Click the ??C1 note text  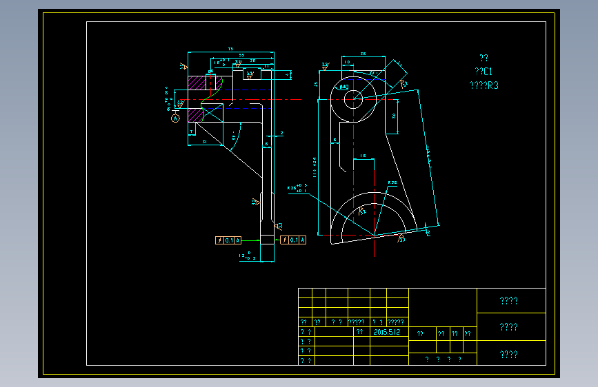[x=484, y=71]
